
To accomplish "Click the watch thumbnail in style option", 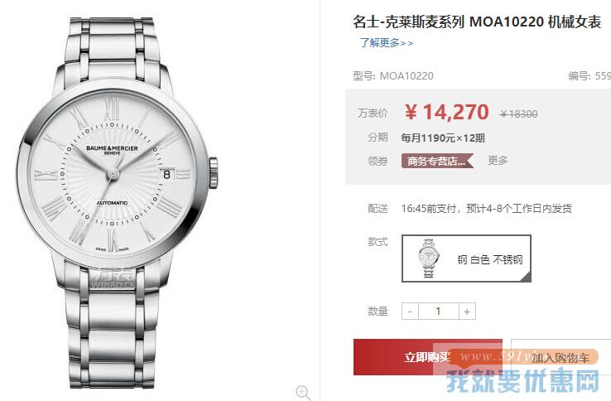I will tap(429, 258).
